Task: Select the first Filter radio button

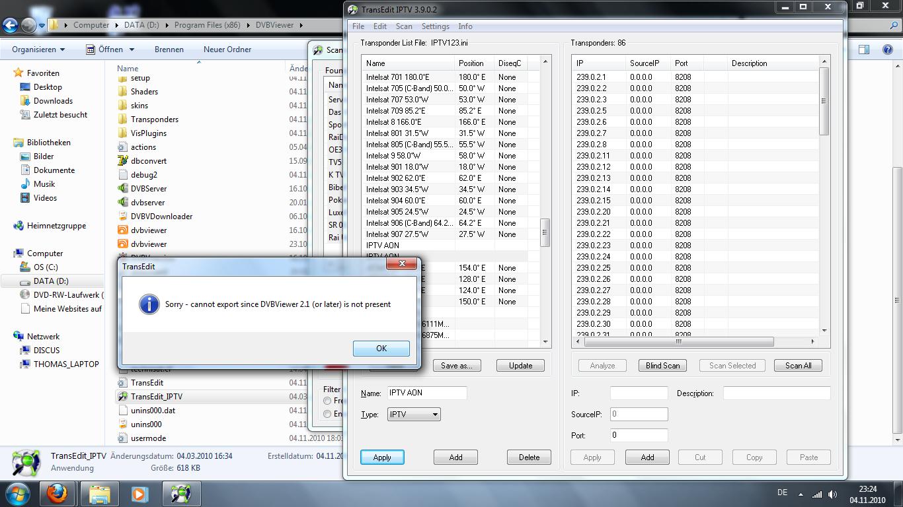Action: pyautogui.click(x=327, y=401)
